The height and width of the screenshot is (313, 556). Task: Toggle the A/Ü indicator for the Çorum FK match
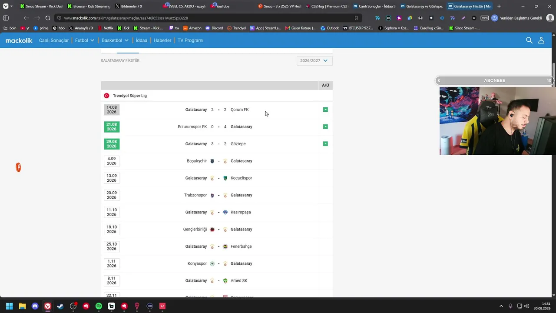pyautogui.click(x=325, y=110)
